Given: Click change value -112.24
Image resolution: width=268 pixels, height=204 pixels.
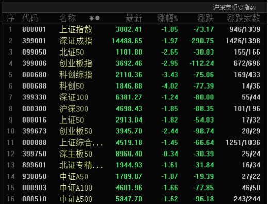Looking at the screenshot, I should [x=202, y=63].
